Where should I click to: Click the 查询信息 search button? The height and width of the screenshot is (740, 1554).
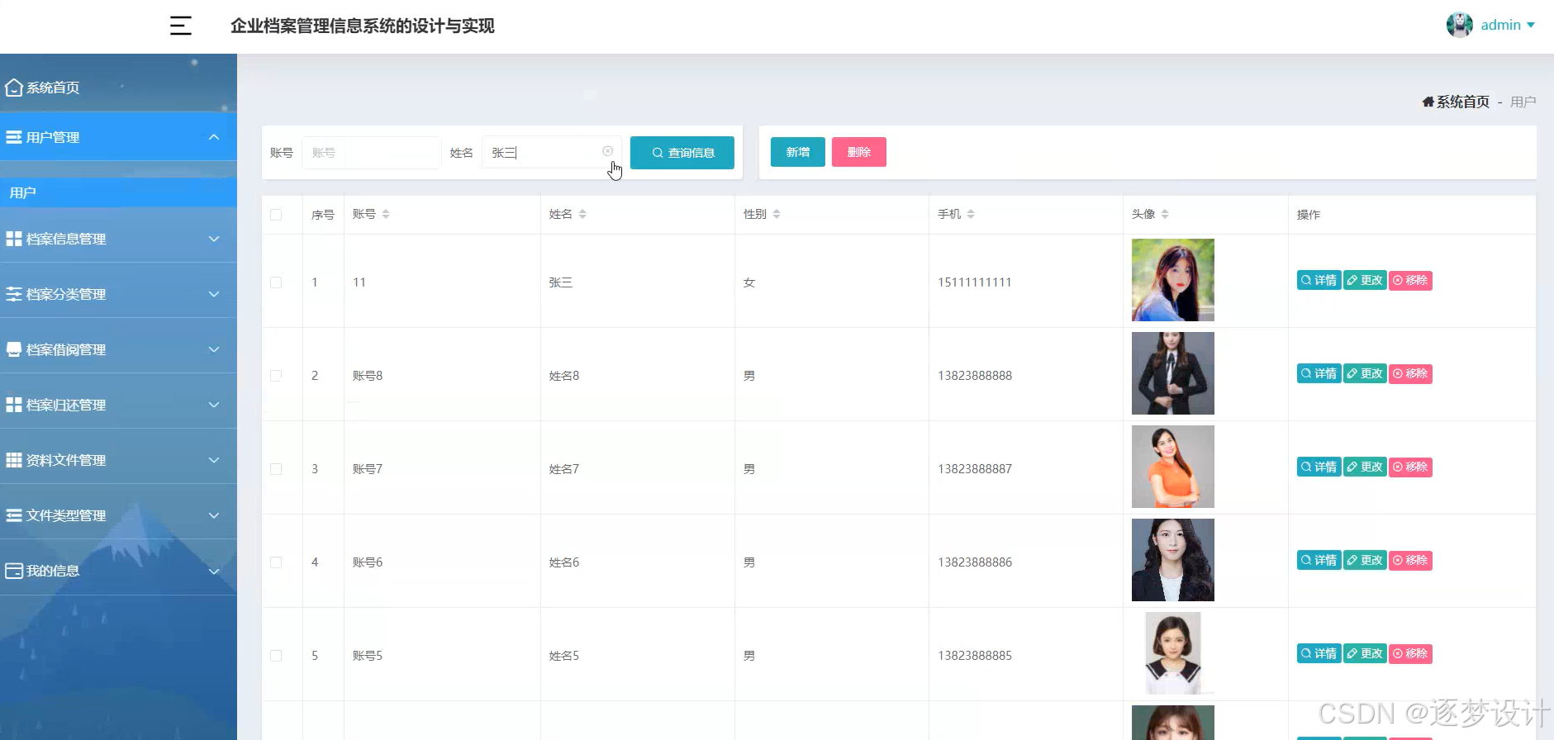click(682, 153)
